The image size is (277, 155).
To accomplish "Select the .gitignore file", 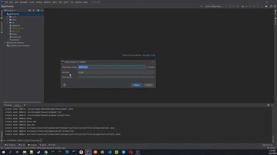I will coord(15,25).
